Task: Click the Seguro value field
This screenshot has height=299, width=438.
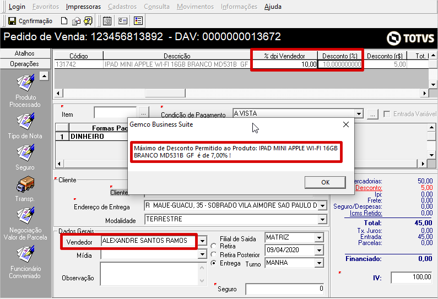Action: (285, 289)
